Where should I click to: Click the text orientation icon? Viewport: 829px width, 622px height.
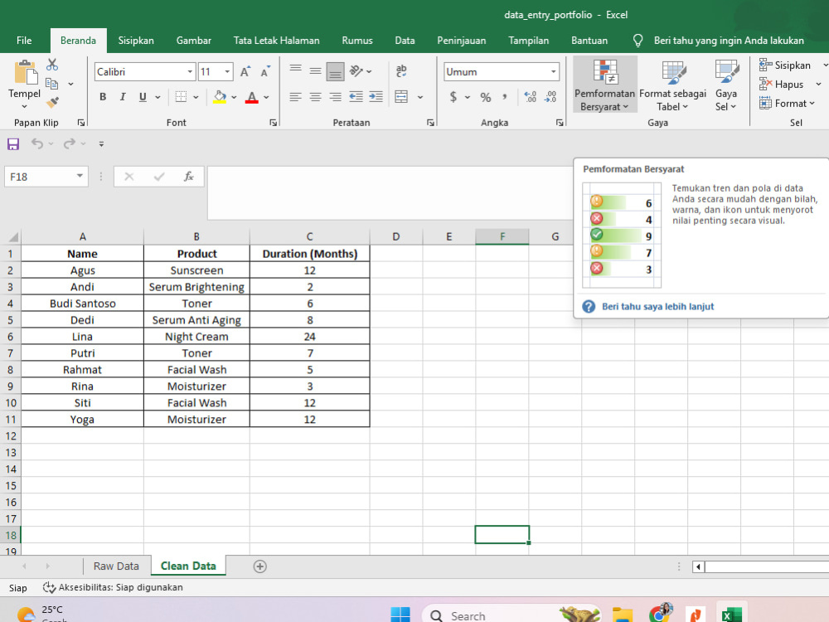pyautogui.click(x=356, y=70)
